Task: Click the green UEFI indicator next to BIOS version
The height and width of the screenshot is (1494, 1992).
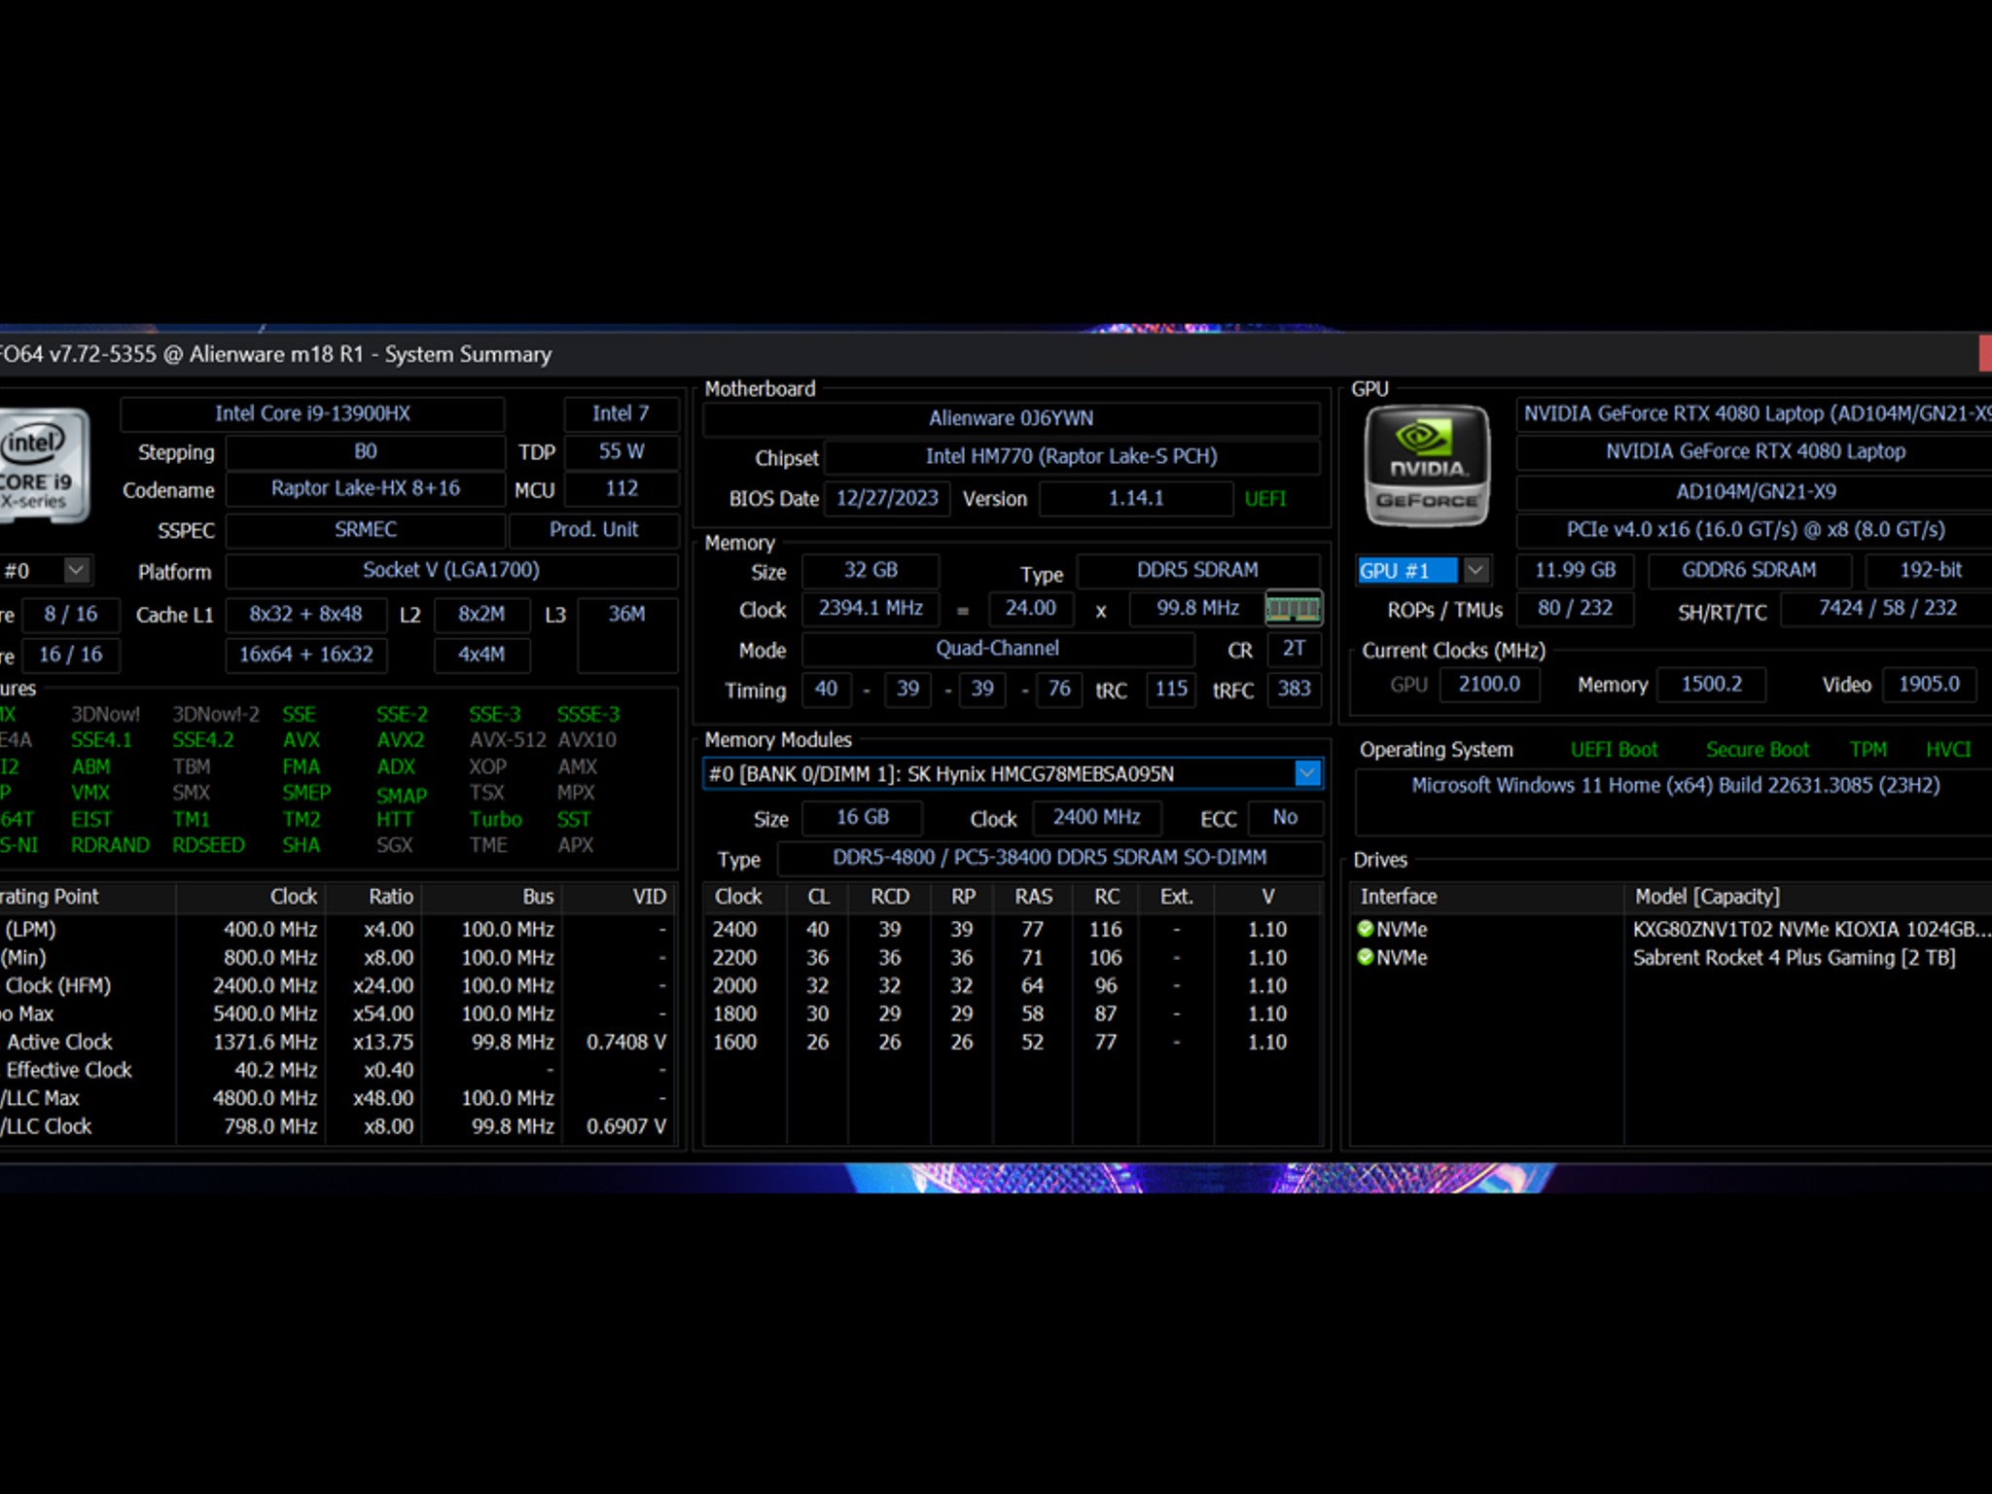Action: 1264,499
